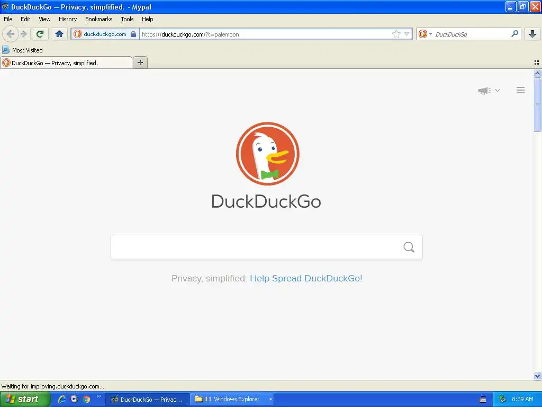Click the address bar URL field
Screen dimensions: 542x407
[x=266, y=34]
